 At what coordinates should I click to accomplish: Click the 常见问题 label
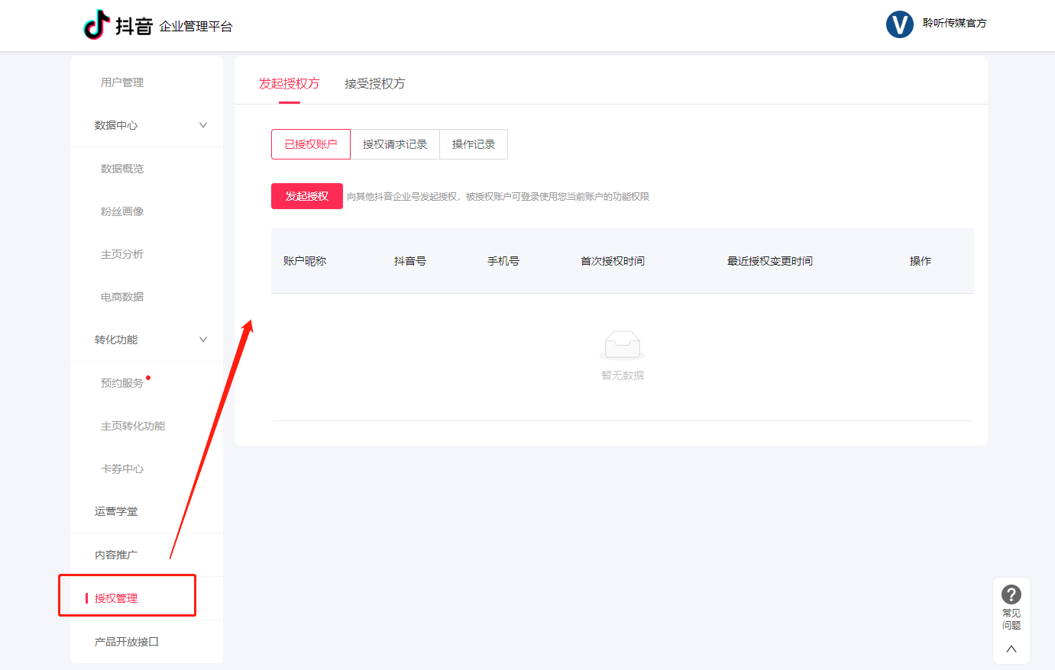pos(1011,619)
